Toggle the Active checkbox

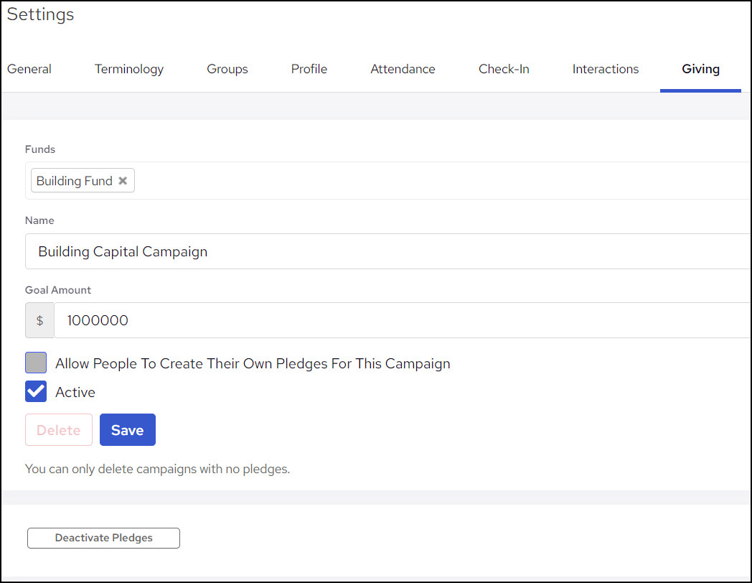click(36, 392)
